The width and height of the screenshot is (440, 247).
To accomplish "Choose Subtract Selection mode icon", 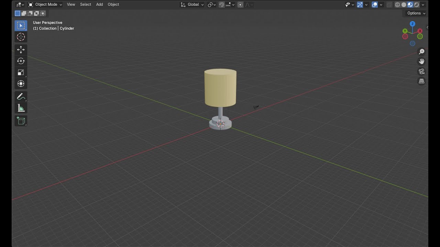I will tap(30, 13).
